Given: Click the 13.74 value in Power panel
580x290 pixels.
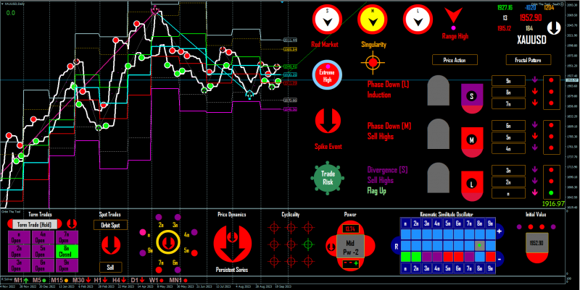Looking at the screenshot, I should [350, 229].
